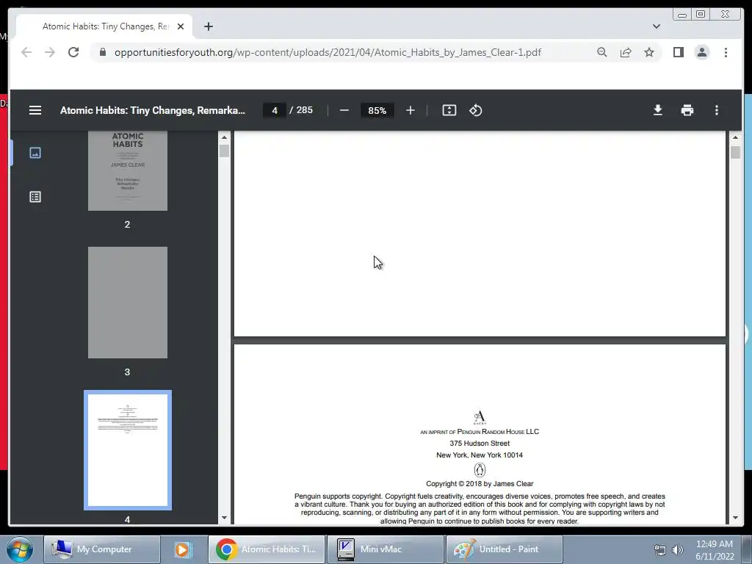This screenshot has width=752, height=564.
Task: Show document outline view in sidebar
Action: 35,197
